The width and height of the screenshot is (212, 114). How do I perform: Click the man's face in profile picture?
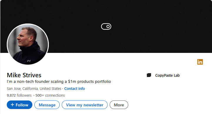(24, 38)
